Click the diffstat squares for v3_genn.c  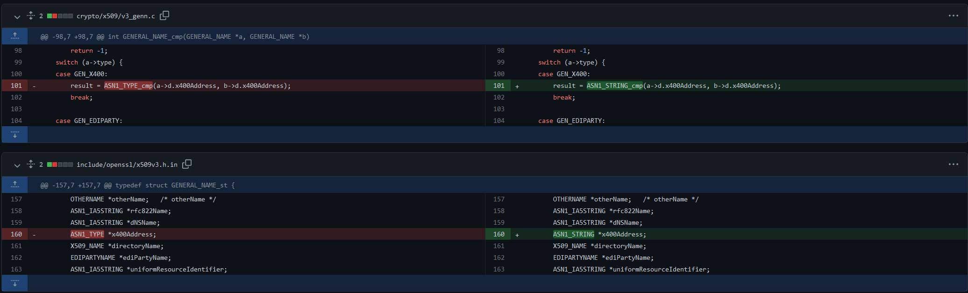(60, 16)
